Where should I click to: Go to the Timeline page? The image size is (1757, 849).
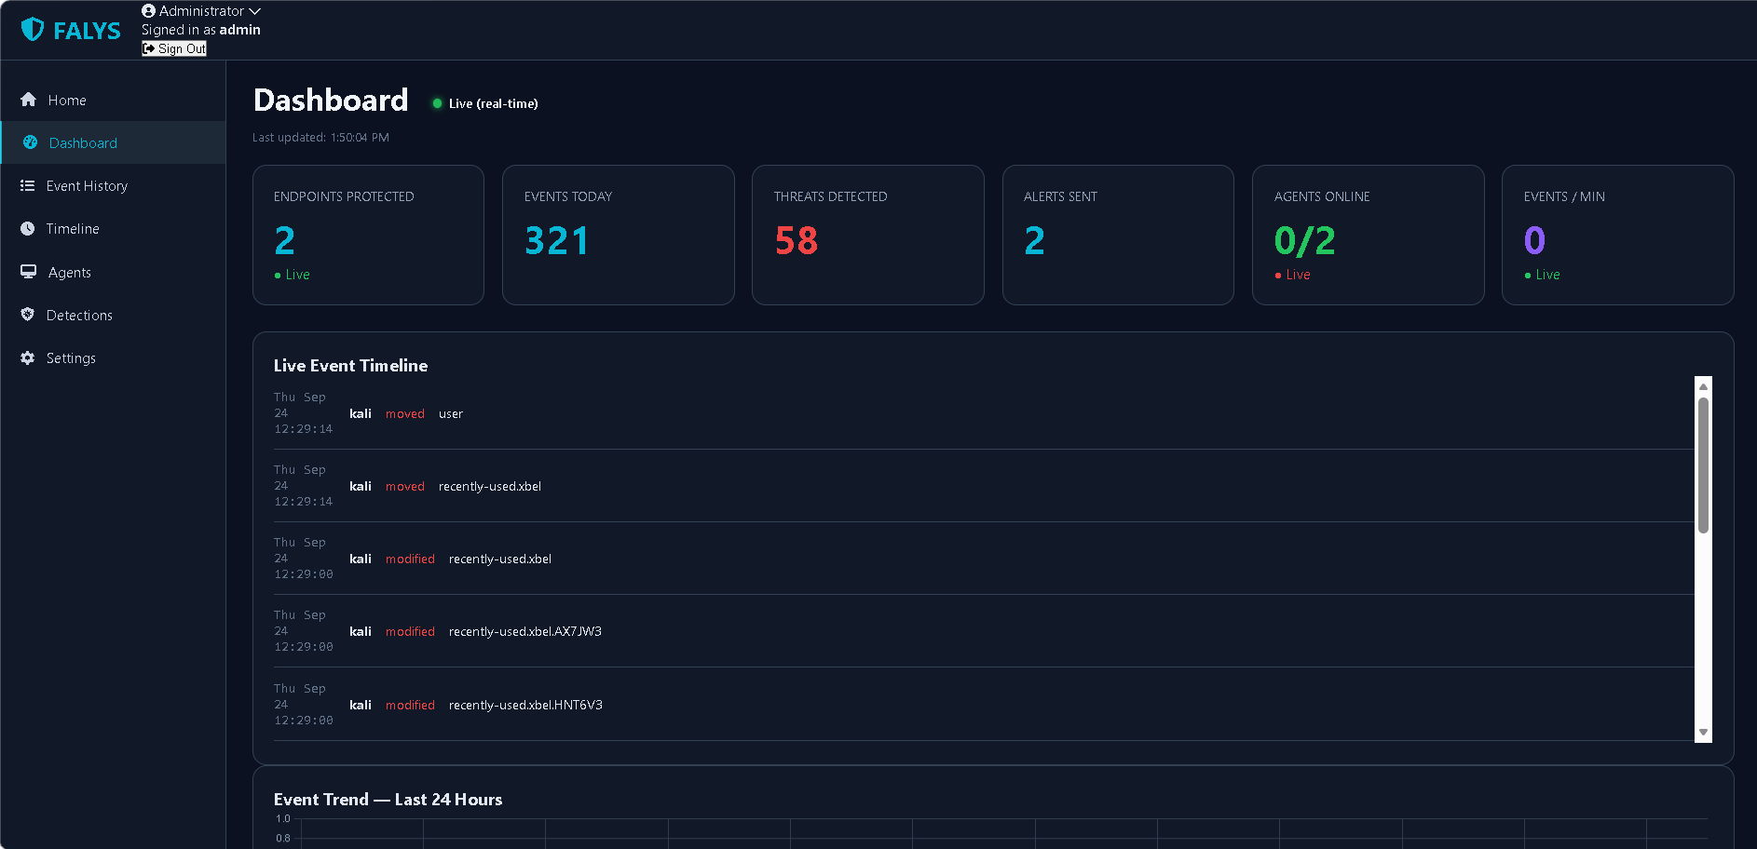pyautogui.click(x=113, y=228)
